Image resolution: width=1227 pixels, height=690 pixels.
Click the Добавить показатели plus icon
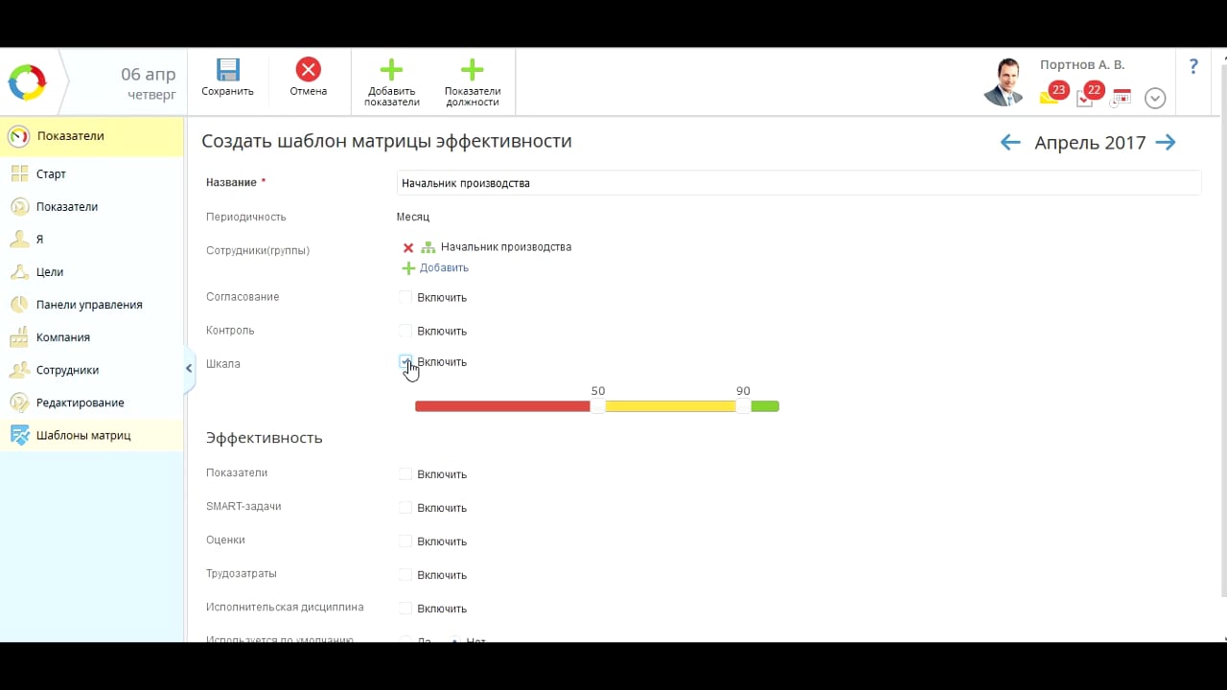click(x=391, y=69)
